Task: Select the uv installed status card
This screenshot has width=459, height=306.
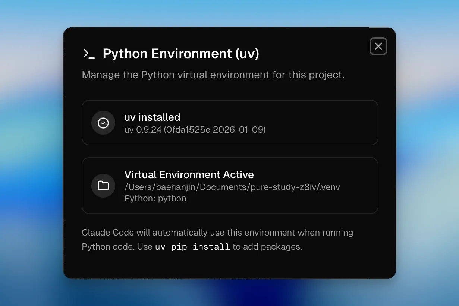Action: 230,122
